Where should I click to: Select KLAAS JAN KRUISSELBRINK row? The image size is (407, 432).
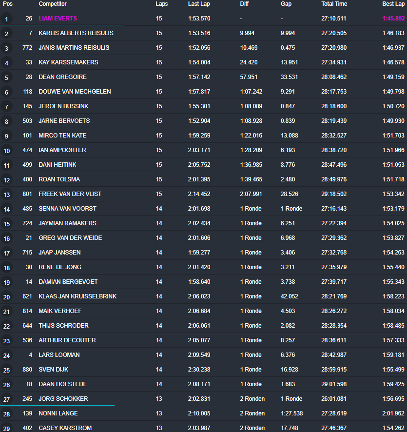click(204, 296)
